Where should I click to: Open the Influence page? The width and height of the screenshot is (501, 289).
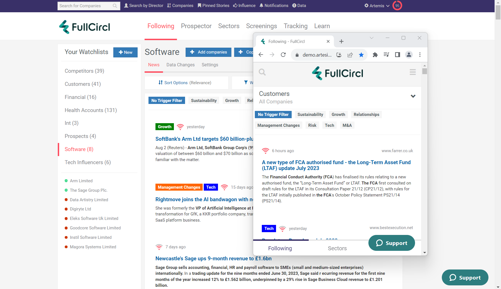click(x=244, y=6)
